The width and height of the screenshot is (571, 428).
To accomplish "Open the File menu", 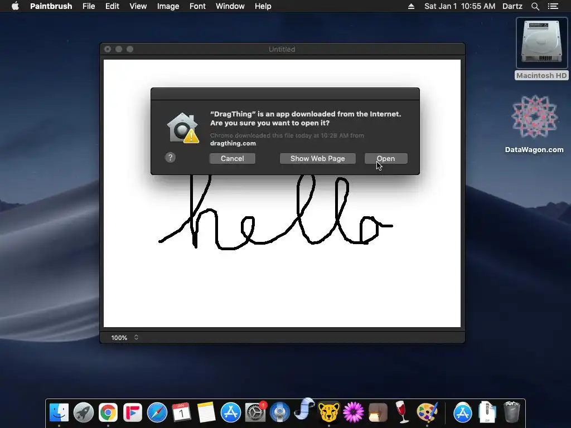I will click(x=89, y=6).
